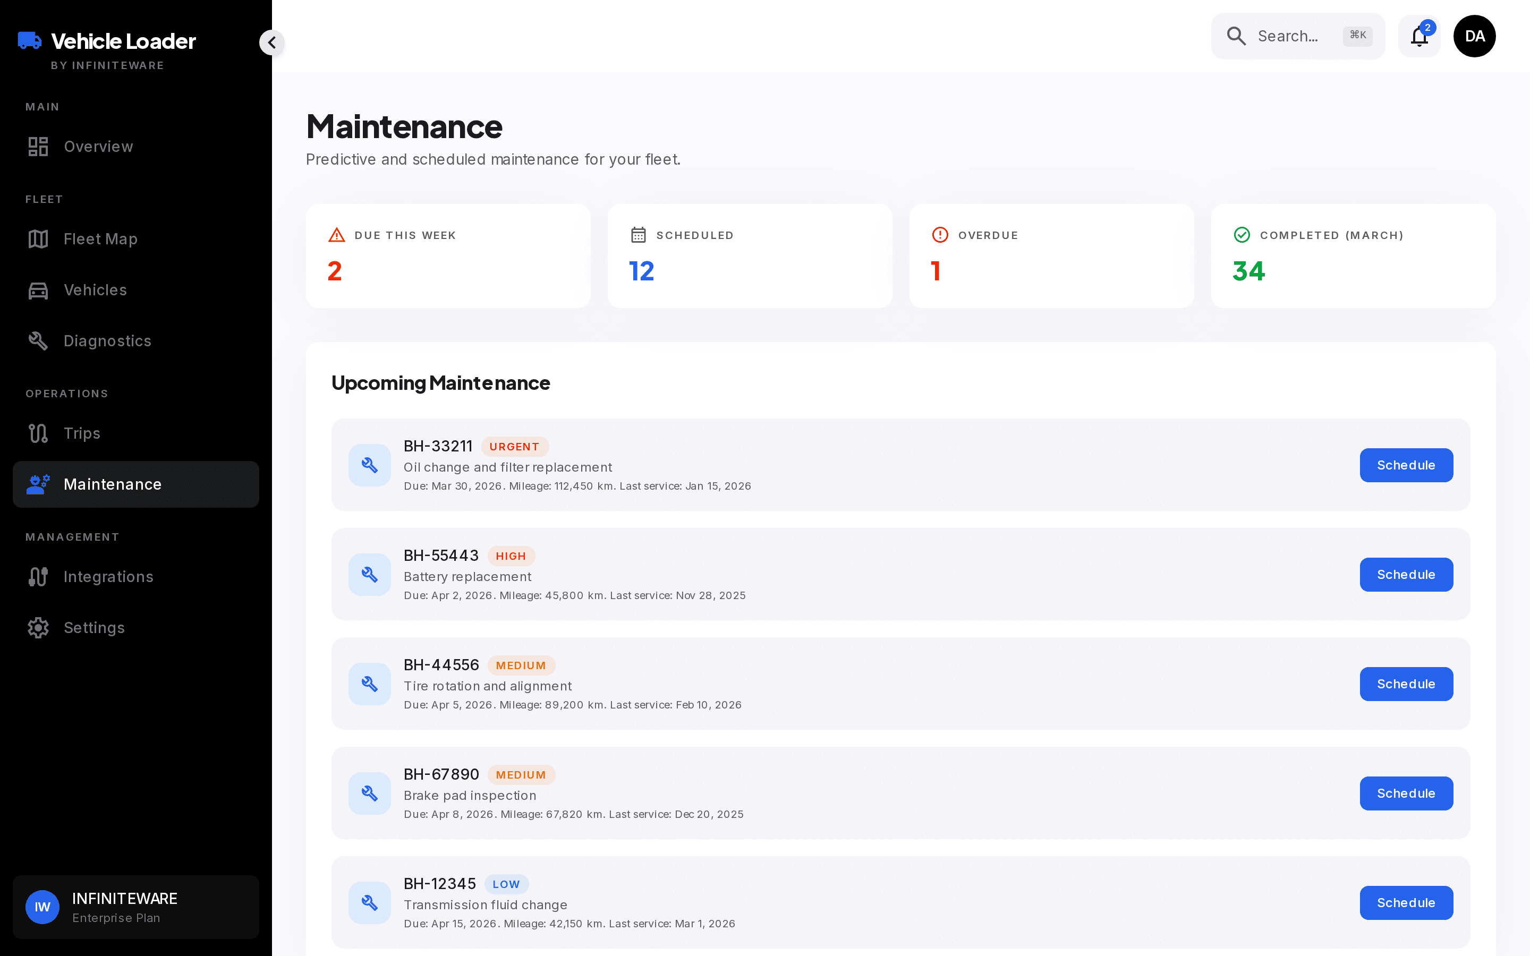
Task: Click the wrench icon for BH-67890
Action: click(370, 793)
